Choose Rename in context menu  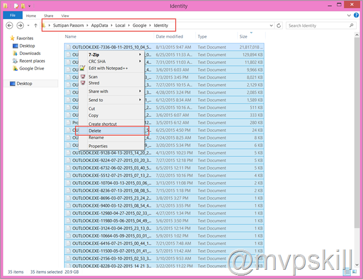pos(112,138)
